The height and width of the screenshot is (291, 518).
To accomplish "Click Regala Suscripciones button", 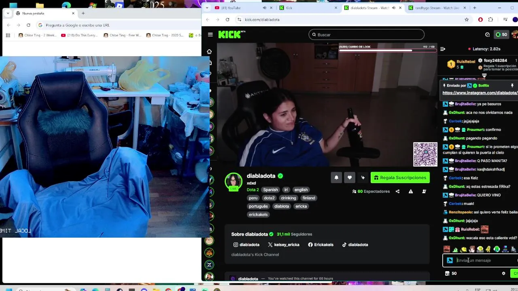I will point(400,177).
